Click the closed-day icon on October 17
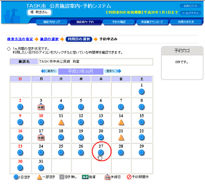The height and width of the screenshot is (184, 205). pyautogui.click(x=41, y=137)
